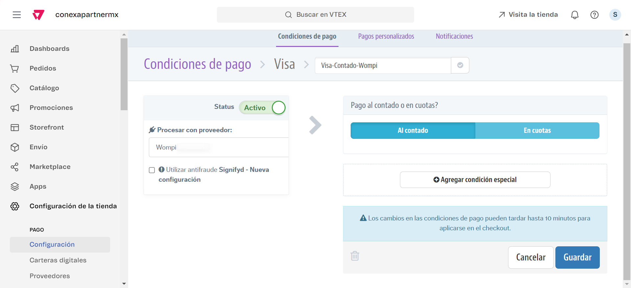631x288 pixels.
Task: Switch to the Notificaciones tab
Action: click(x=454, y=36)
